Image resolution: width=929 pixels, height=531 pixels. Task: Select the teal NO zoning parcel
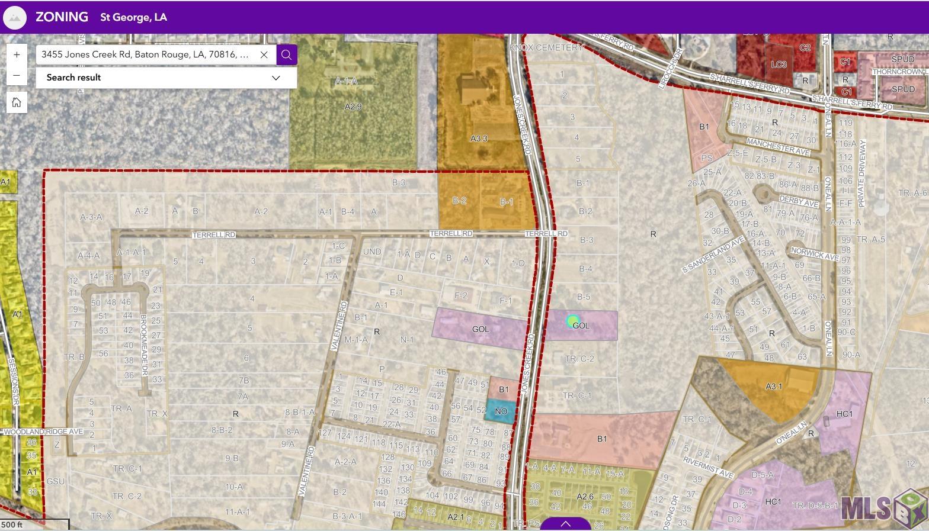coord(500,411)
